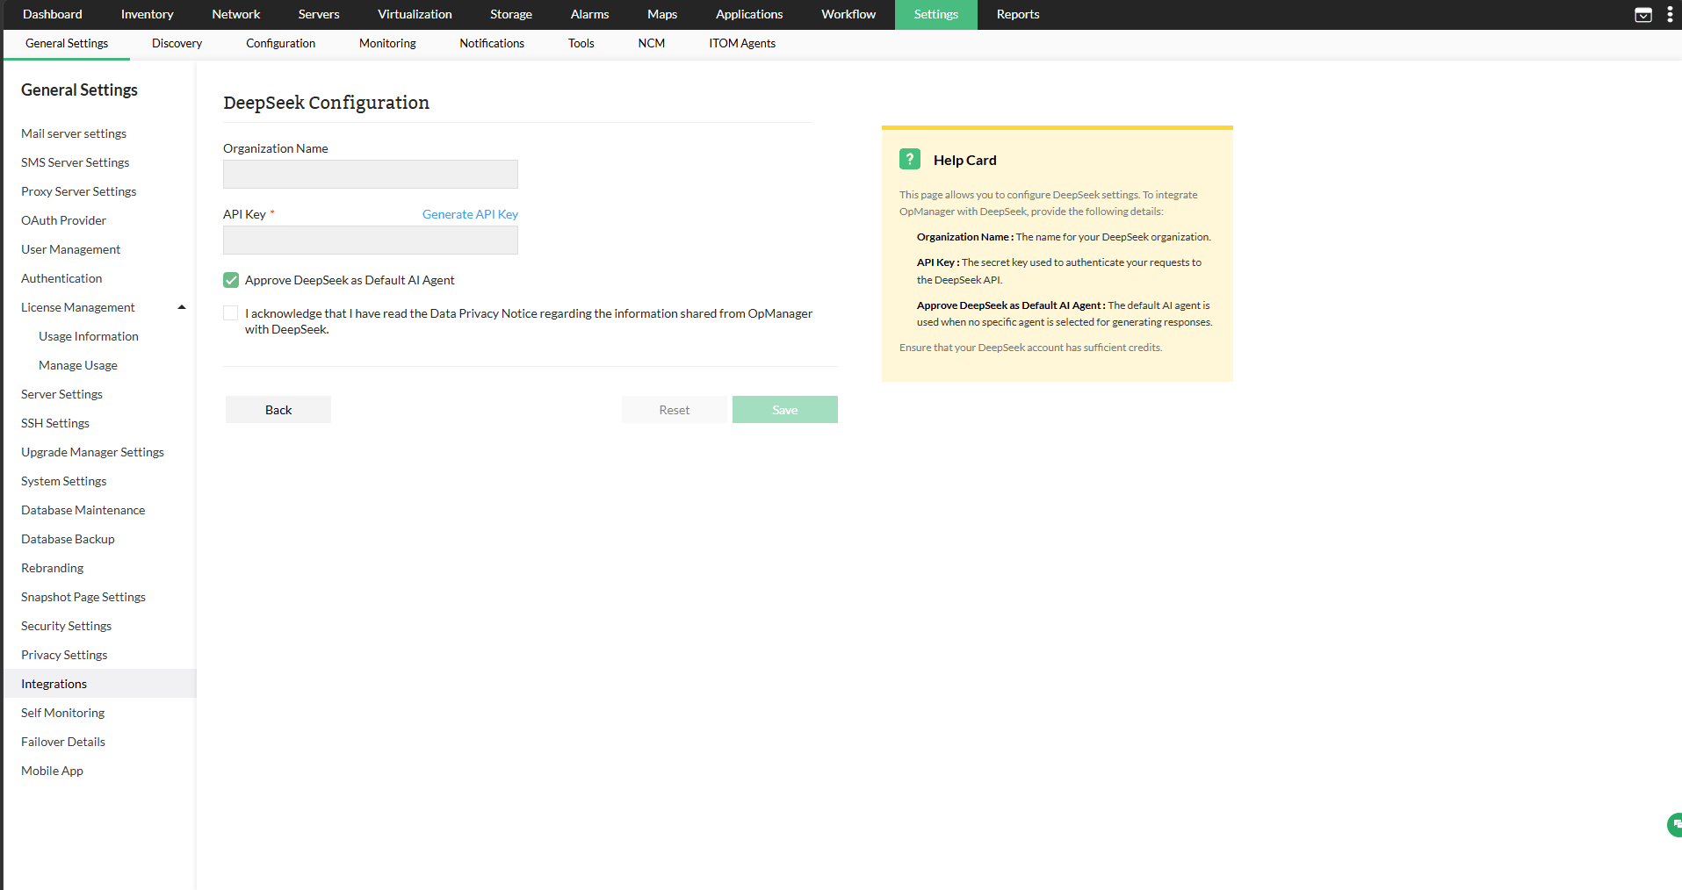Switch to the Discovery sub-tab
Image resolution: width=1682 pixels, height=890 pixels.
(x=177, y=44)
